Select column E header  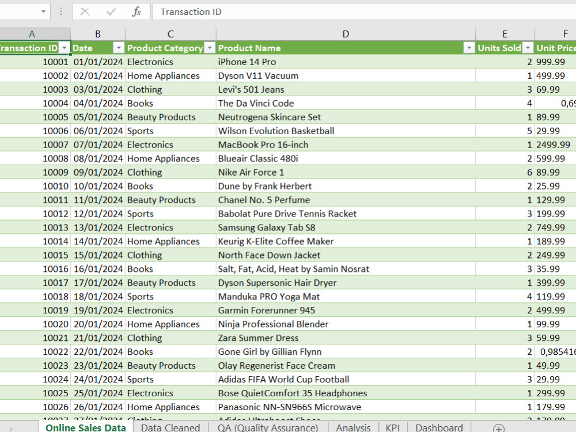(505, 34)
